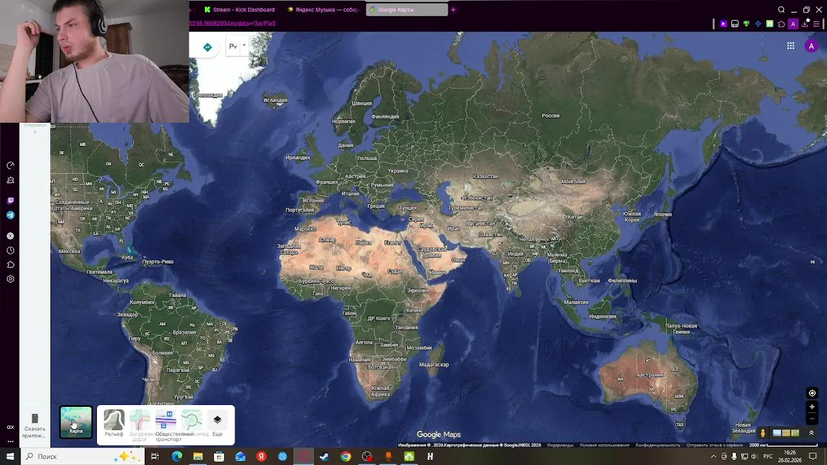This screenshot has width=827, height=465.
Task: Switch to the 'Яндекс Музыка' tab
Action: pyautogui.click(x=322, y=10)
